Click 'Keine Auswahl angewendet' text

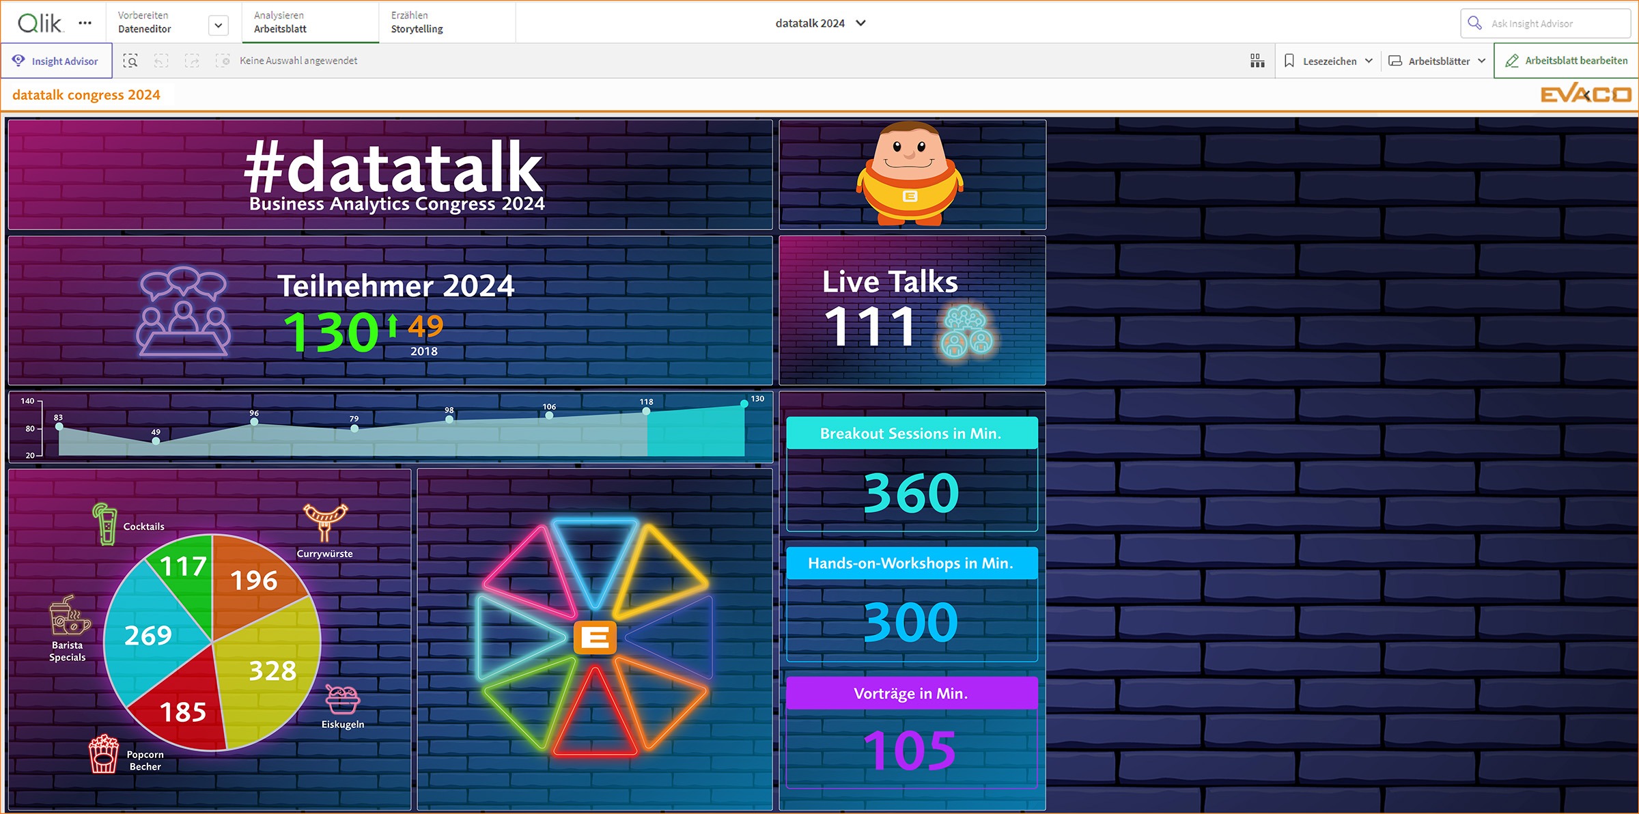pyautogui.click(x=298, y=61)
